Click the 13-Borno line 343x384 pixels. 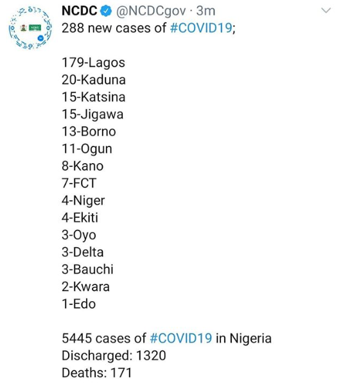click(89, 132)
